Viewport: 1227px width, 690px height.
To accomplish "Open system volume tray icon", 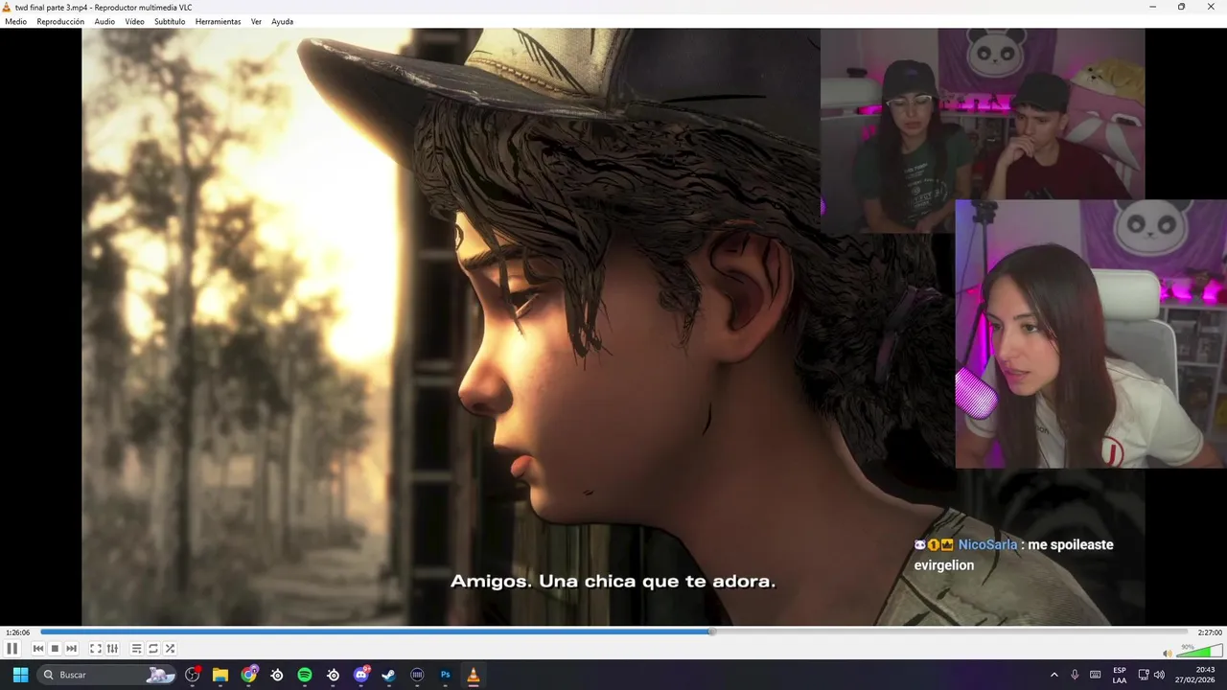I will tap(1159, 675).
